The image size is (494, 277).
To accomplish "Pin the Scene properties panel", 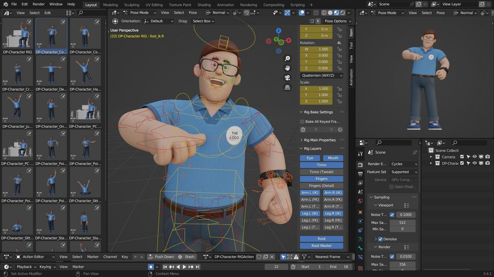I will [415, 152].
